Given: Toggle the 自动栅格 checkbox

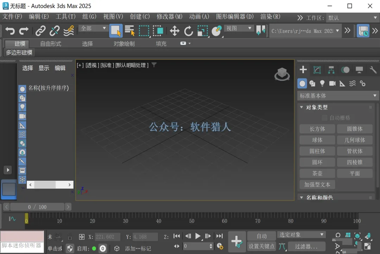Looking at the screenshot, I should point(324,118).
